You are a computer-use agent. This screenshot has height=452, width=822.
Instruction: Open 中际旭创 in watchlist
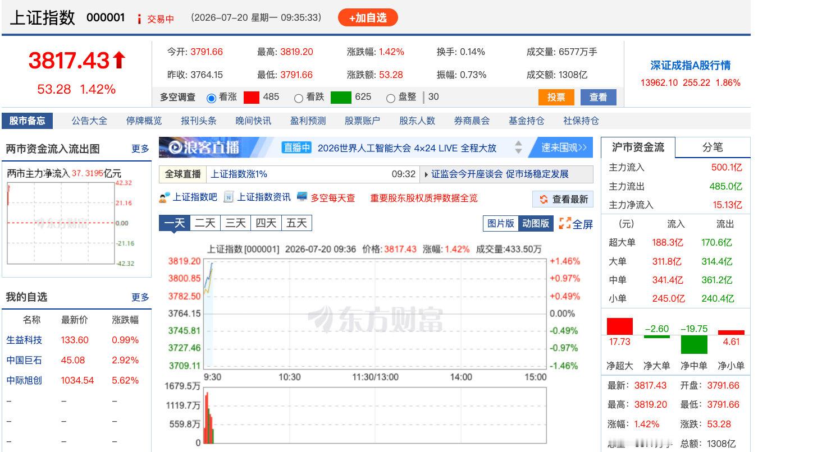click(24, 380)
